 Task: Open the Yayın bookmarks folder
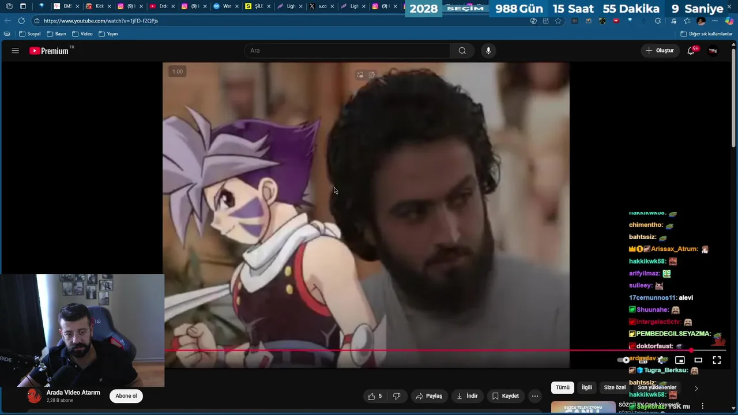[108, 34]
